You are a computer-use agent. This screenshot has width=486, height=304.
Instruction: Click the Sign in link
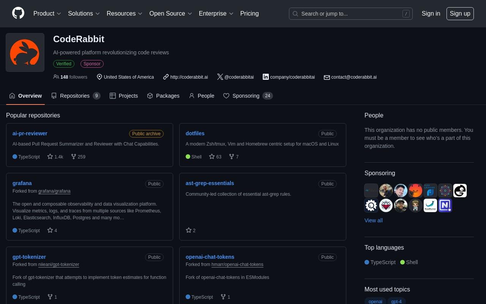(431, 13)
